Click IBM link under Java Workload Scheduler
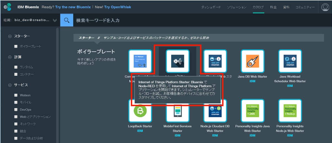 [290, 86]
